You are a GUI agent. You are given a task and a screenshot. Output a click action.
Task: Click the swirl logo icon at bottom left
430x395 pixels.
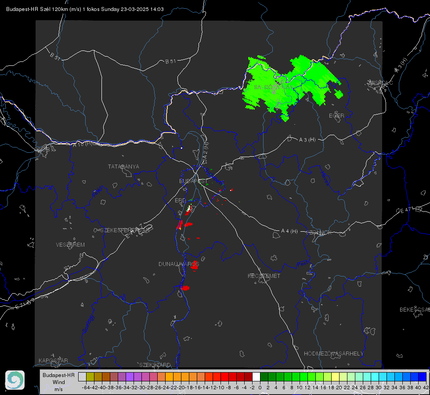[x=15, y=380]
